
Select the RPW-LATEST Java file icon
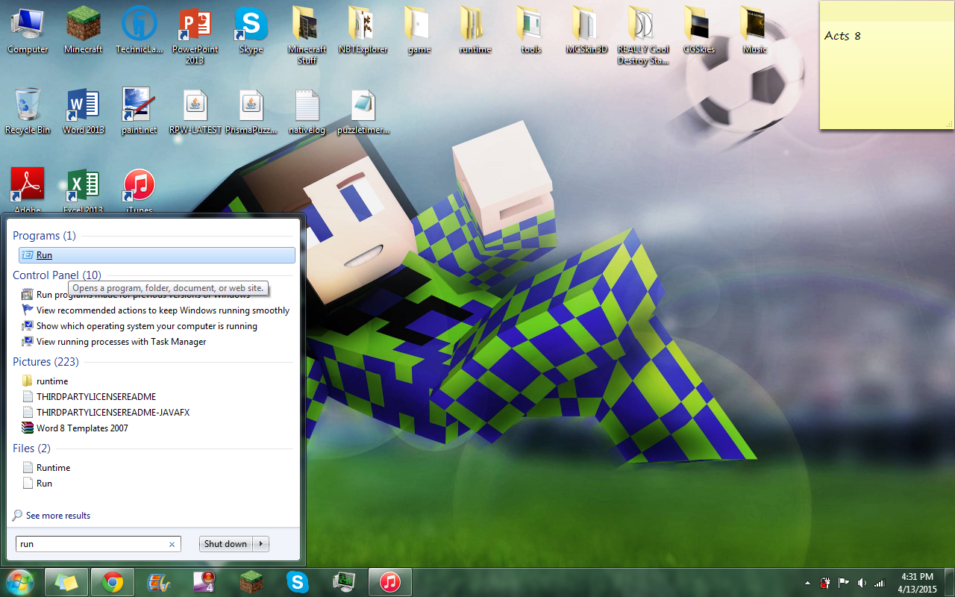coord(195,110)
